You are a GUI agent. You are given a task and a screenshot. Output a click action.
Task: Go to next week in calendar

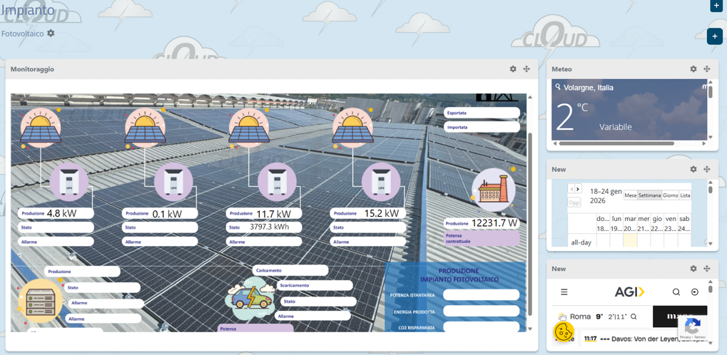pos(578,189)
